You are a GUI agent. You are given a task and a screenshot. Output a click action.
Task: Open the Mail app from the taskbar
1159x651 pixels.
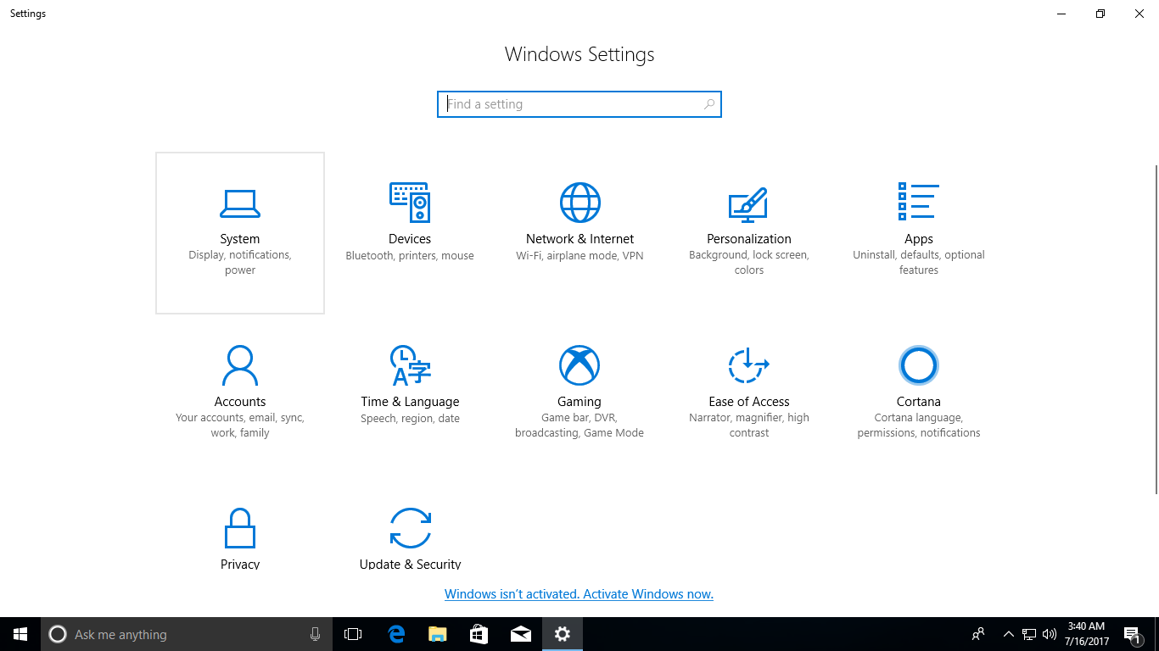pos(520,634)
